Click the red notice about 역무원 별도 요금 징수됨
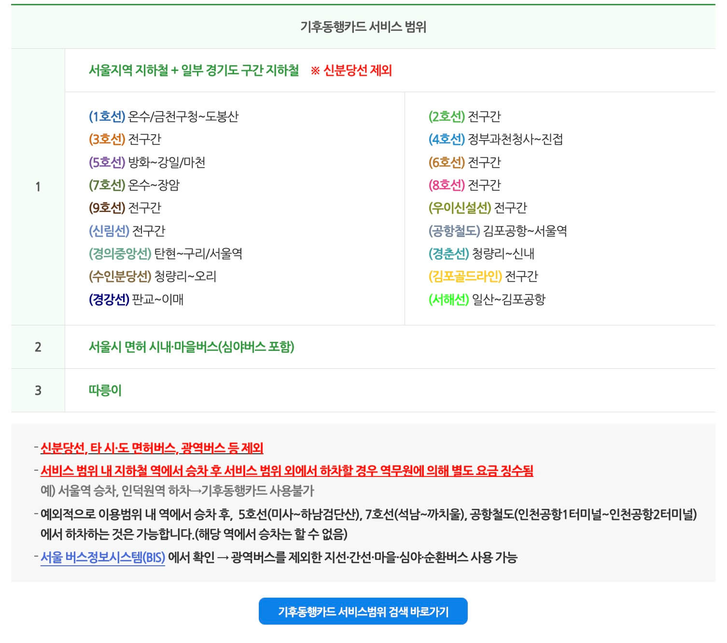 click(x=287, y=470)
